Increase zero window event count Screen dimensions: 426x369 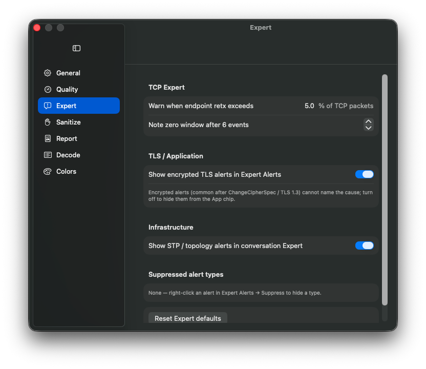[x=369, y=121]
